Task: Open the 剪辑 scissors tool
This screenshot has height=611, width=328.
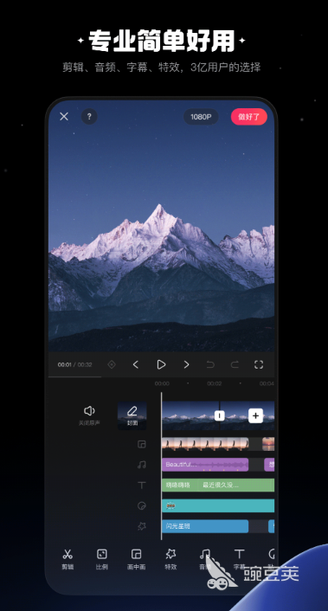Action: click(x=68, y=559)
